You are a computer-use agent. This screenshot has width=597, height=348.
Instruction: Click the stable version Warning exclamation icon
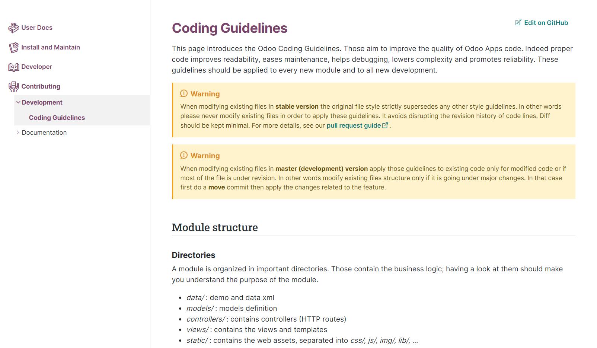click(x=184, y=94)
